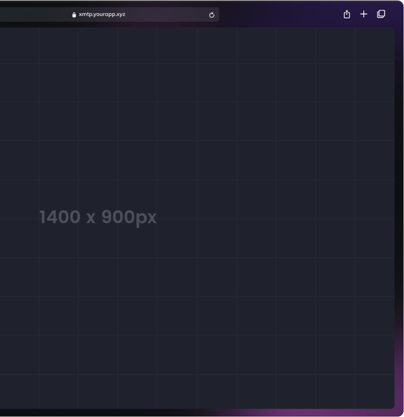Click the reload page icon
This screenshot has height=417, width=404.
click(x=211, y=15)
